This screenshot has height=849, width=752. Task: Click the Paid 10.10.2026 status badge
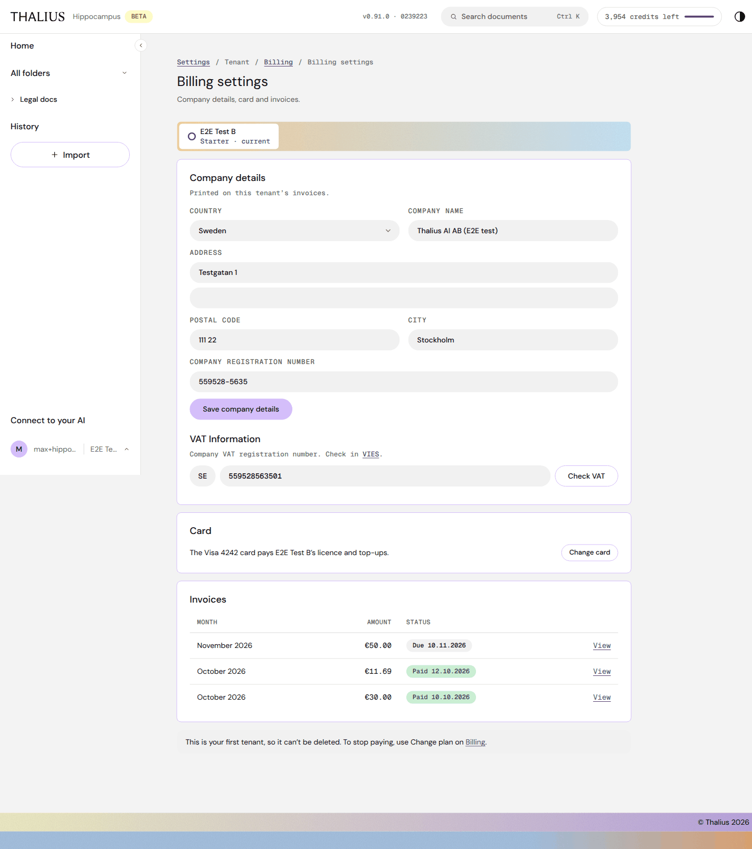(x=441, y=697)
